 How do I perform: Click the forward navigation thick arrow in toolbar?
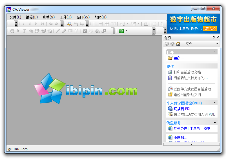tap(56, 24)
